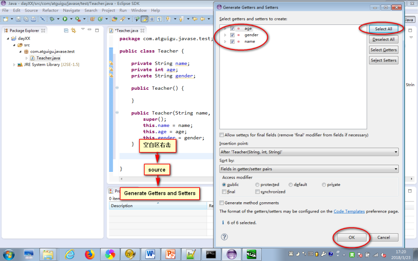
Task: Enable Generate method comments checkbox
Action: (222, 203)
